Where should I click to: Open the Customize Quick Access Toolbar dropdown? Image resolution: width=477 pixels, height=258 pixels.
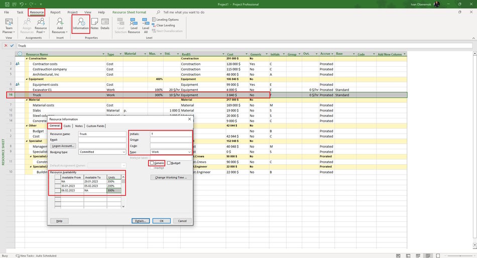click(41, 4)
